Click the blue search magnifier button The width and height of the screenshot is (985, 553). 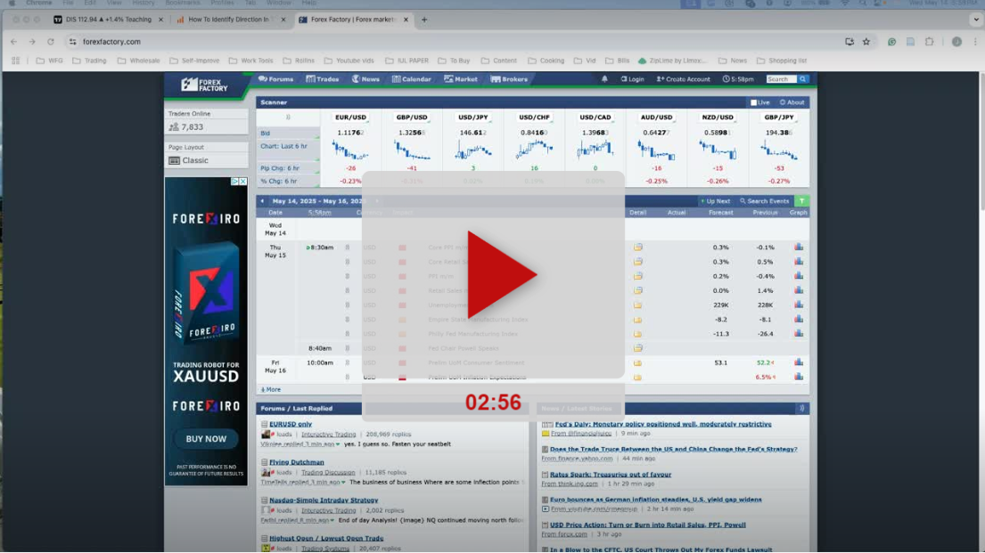[x=803, y=79]
